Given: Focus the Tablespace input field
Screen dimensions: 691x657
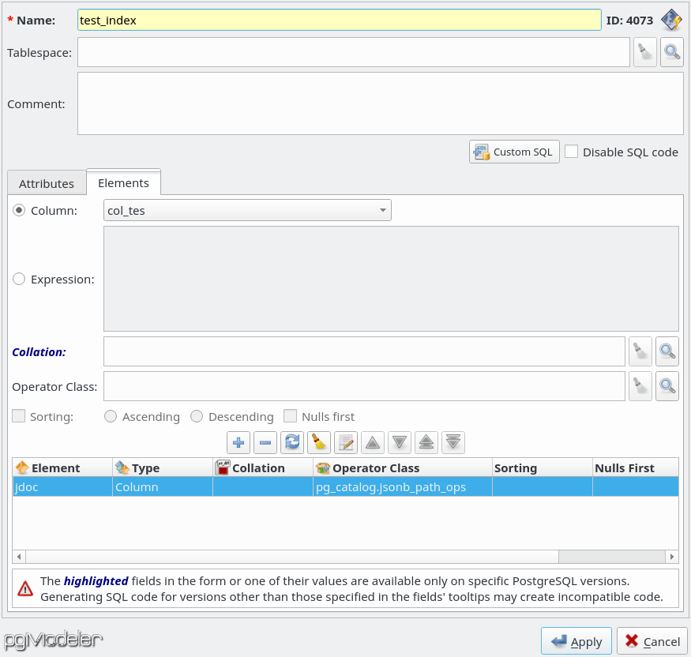Looking at the screenshot, I should click(354, 52).
